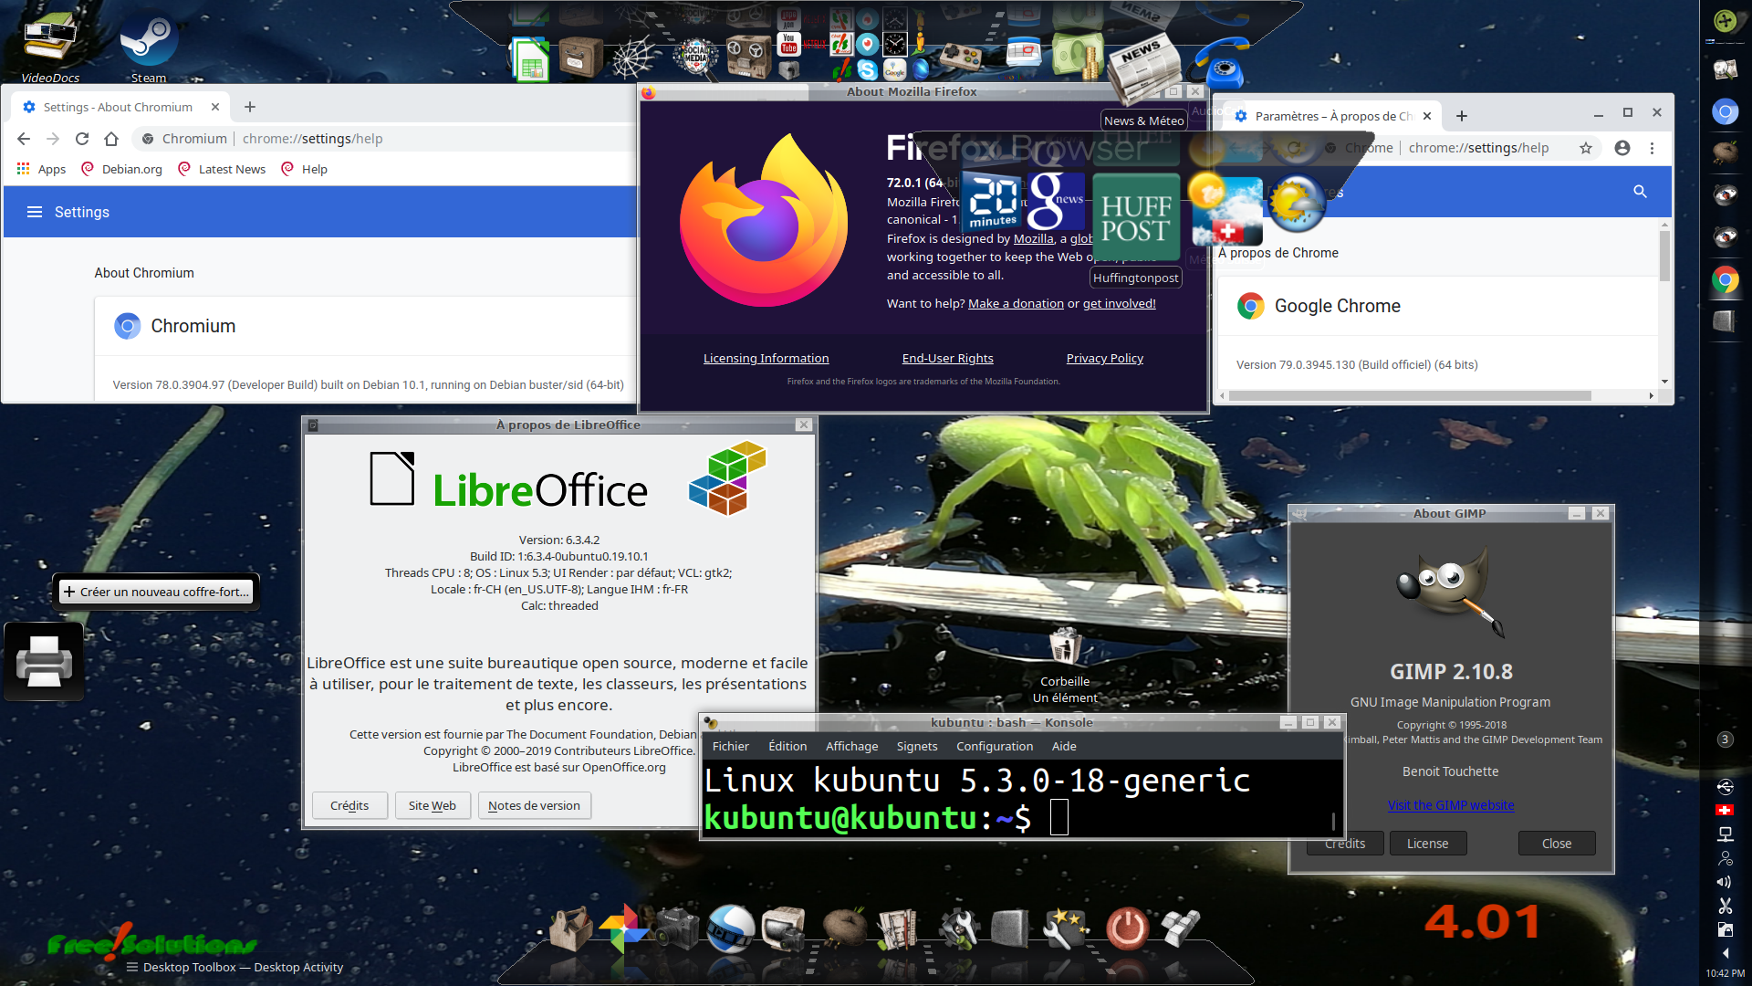This screenshot has width=1752, height=986.
Task: Open a new tab in Chromium
Action: click(250, 107)
